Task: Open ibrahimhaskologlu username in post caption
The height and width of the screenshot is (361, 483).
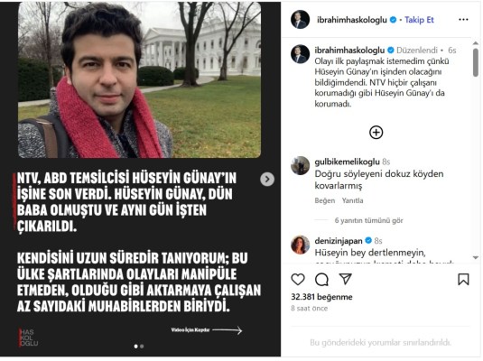Action: tap(349, 50)
